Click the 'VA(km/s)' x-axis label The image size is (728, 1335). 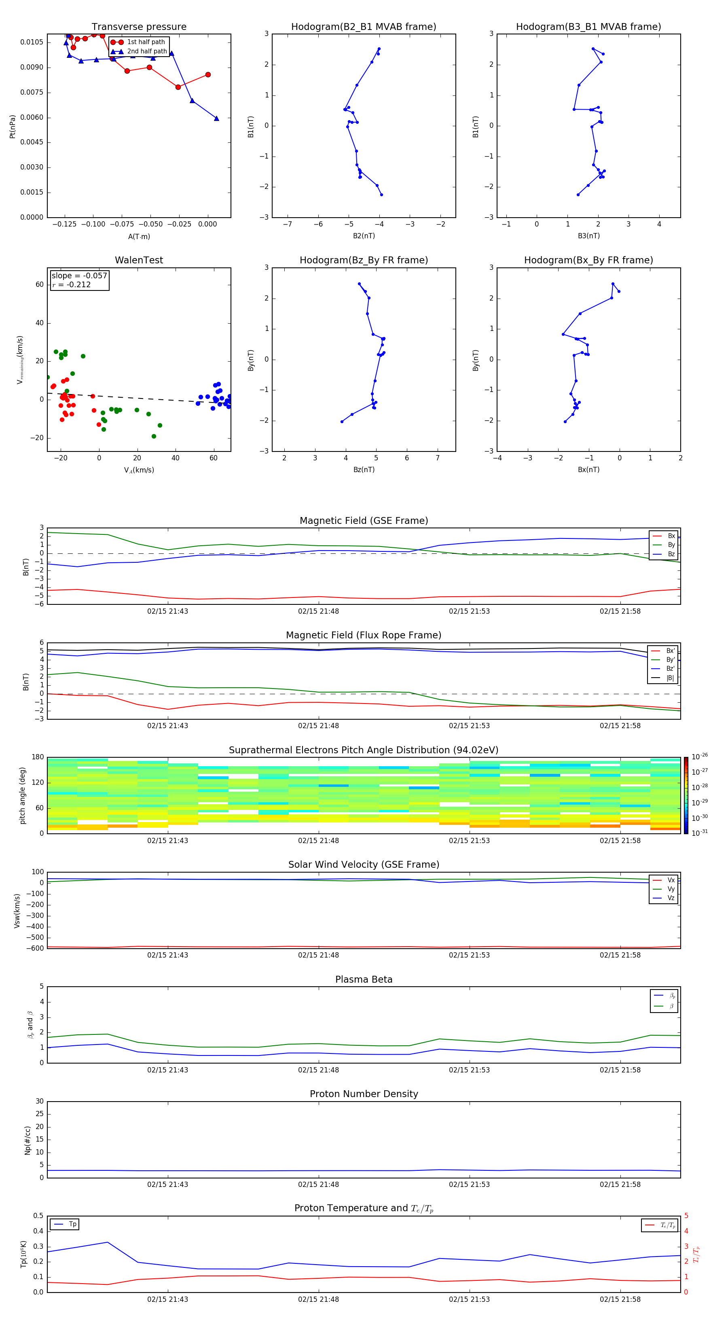point(139,470)
